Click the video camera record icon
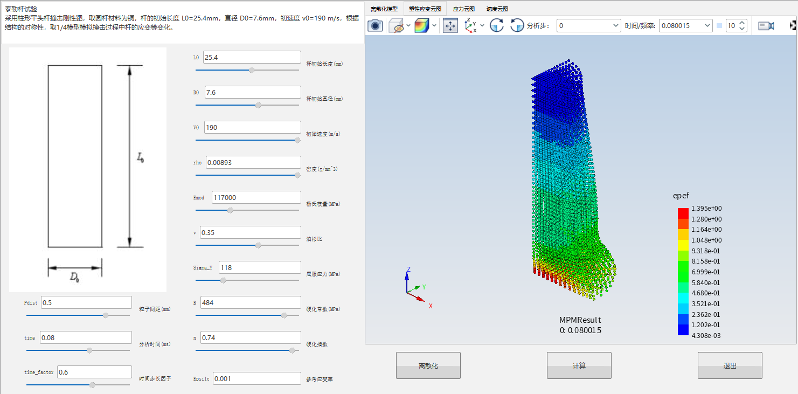 coord(766,25)
